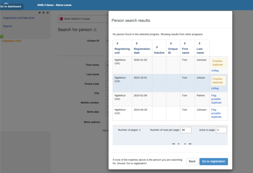Click the back arrow icon in left panel
253x173 pixels.
coord(44,13)
